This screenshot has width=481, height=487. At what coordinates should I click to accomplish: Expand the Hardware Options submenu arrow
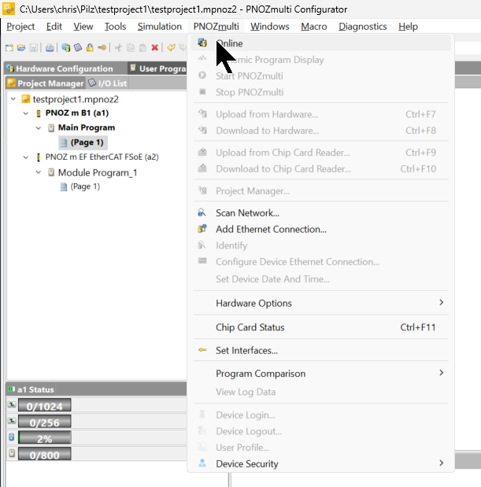point(441,303)
